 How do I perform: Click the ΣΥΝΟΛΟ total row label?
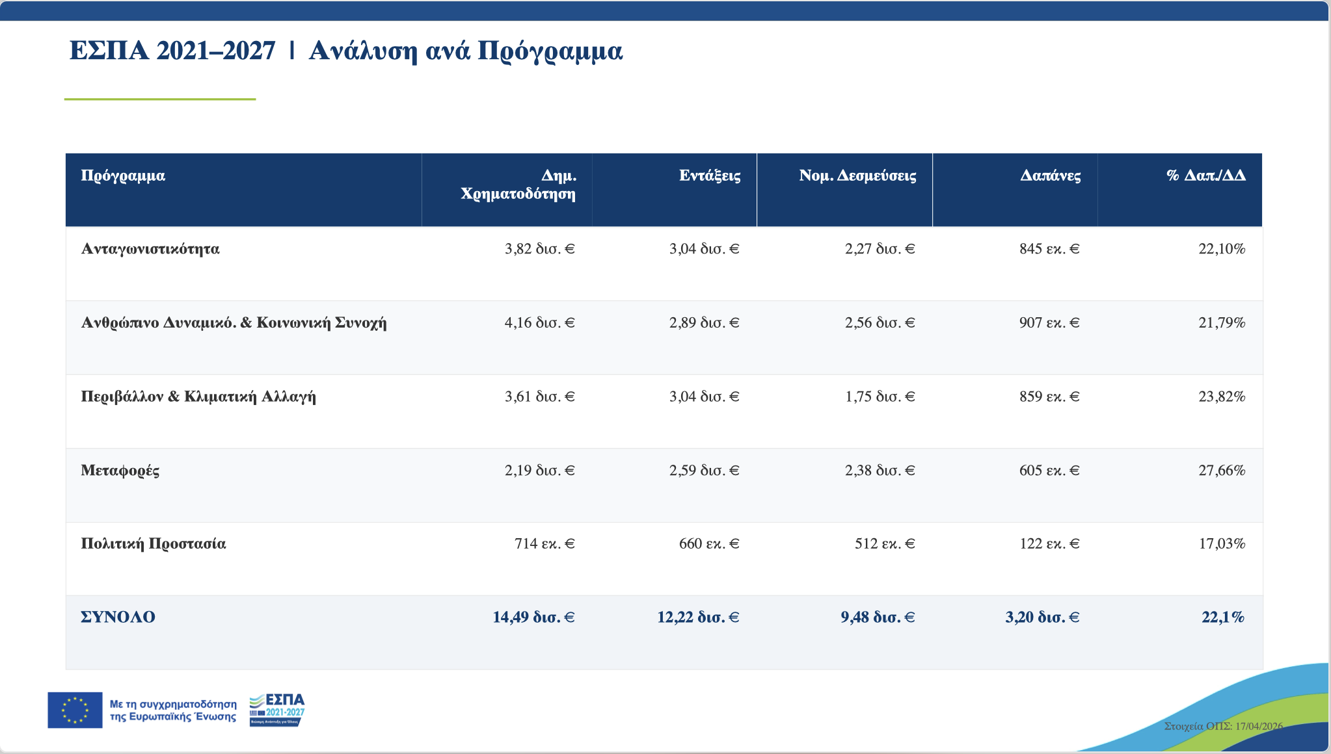(x=118, y=617)
